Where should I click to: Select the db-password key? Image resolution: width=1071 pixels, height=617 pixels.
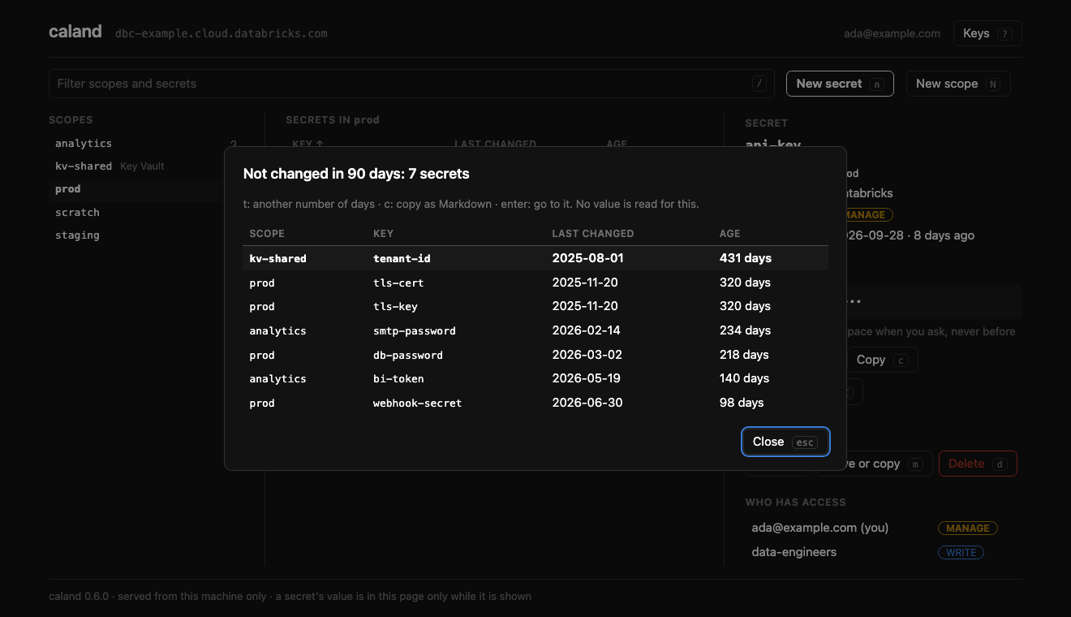coord(408,355)
